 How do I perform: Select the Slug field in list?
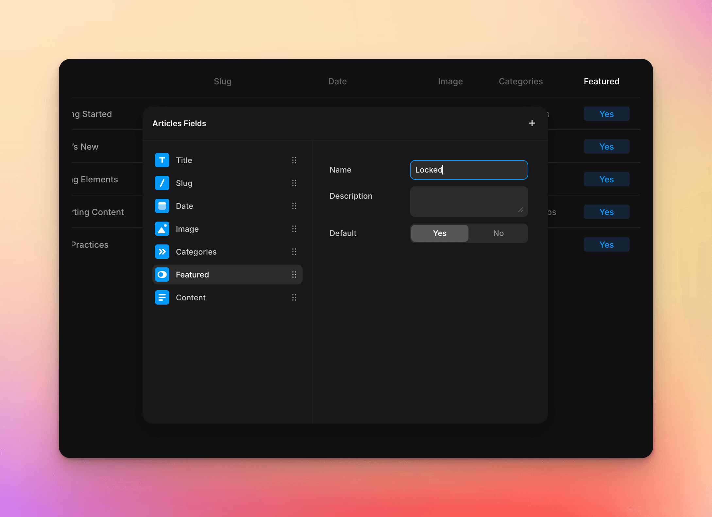tap(228, 183)
